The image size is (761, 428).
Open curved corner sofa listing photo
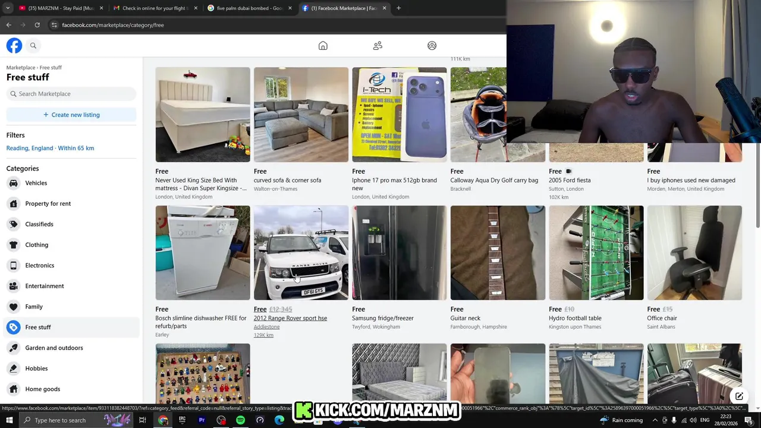click(301, 115)
